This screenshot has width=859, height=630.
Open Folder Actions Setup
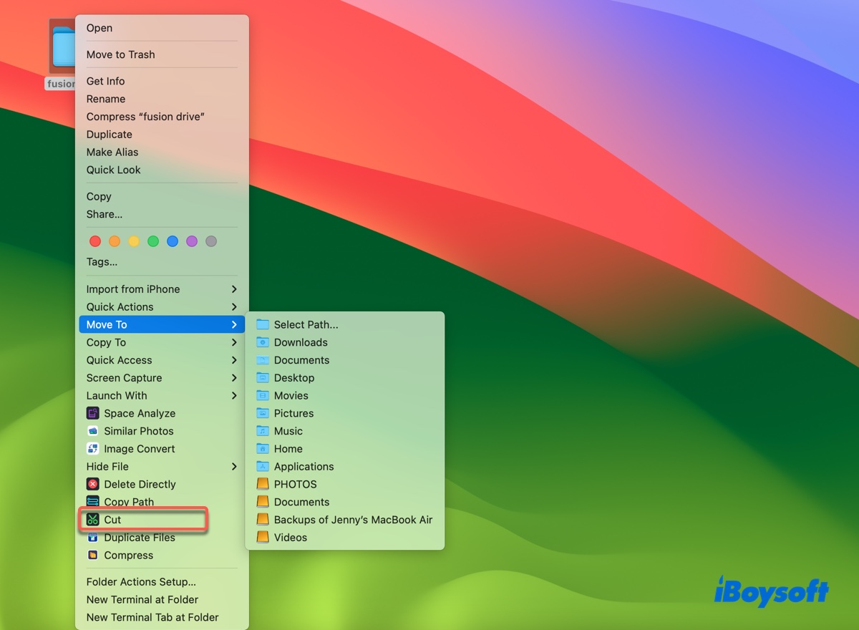pos(140,581)
